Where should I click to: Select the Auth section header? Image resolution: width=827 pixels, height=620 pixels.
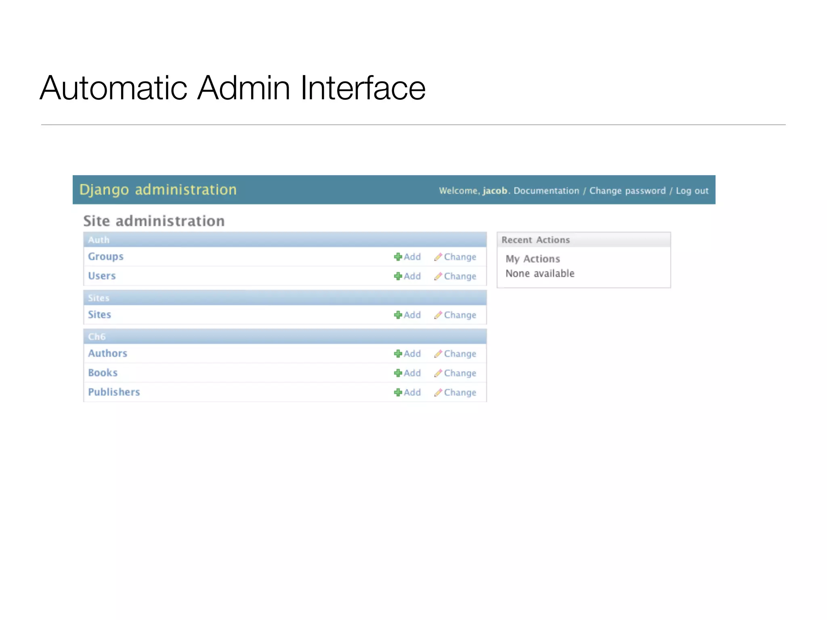(99, 240)
